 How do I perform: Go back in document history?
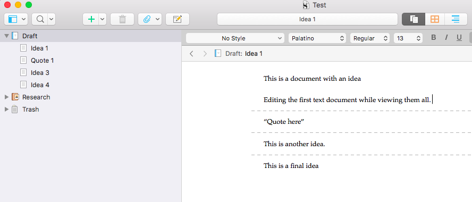point(191,54)
